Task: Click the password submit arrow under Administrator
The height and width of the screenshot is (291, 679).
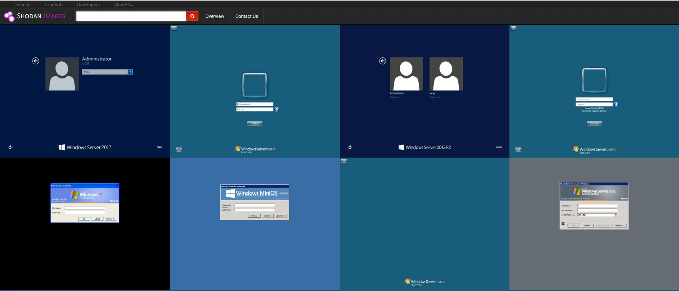Action: (x=130, y=72)
